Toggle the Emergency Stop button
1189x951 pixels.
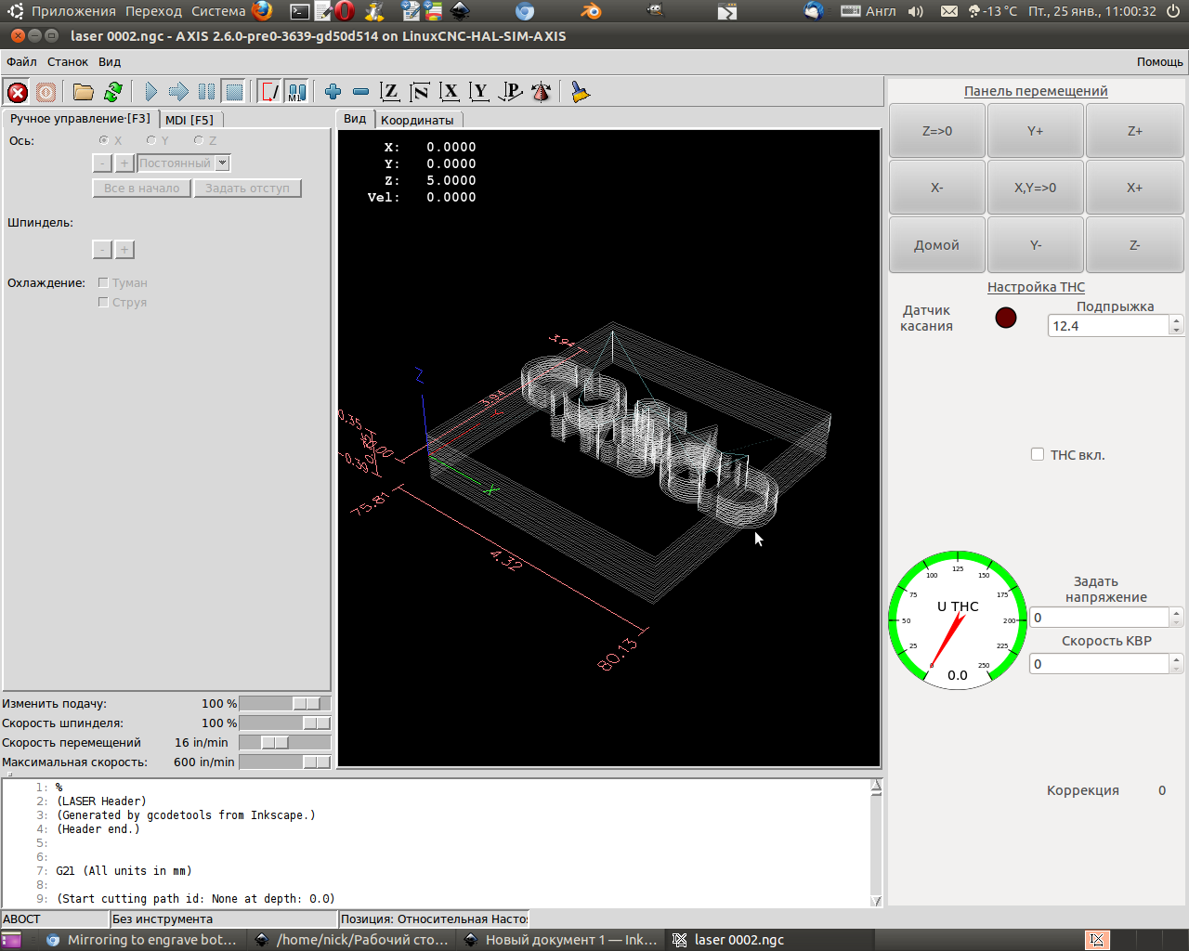coord(17,92)
